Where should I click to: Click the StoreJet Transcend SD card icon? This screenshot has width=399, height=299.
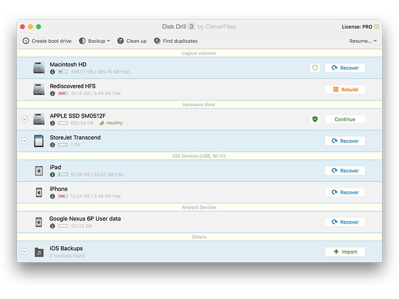pos(39,141)
